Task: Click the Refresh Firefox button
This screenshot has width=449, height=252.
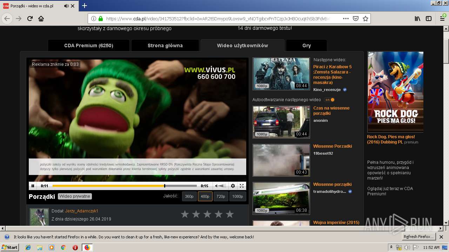Action: click(x=419, y=237)
